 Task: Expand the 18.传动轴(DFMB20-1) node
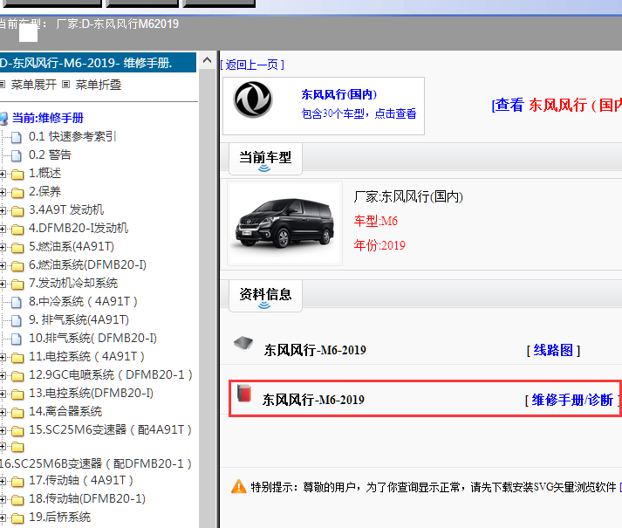pos(3,499)
